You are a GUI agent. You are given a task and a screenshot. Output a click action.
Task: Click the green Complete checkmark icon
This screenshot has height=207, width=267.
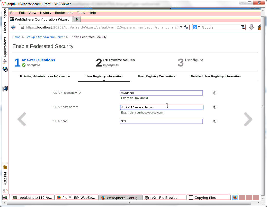24,65
